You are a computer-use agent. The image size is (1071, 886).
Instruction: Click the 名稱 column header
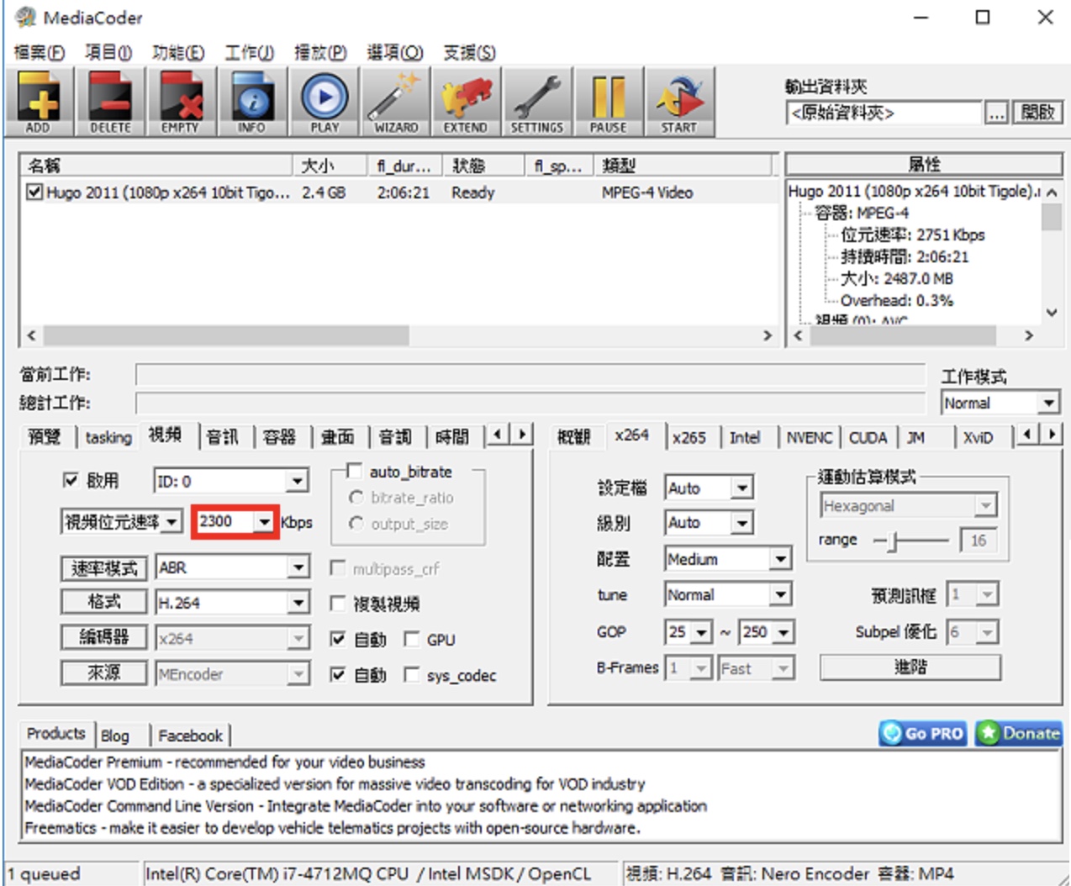(x=157, y=165)
